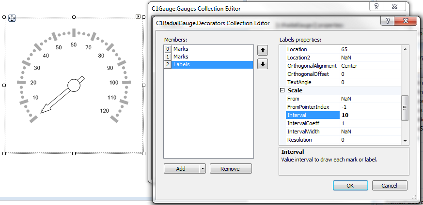Screen dimensions: 423x205
Task: Open the Add button dropdown arrow
Action: pyautogui.click(x=202, y=169)
